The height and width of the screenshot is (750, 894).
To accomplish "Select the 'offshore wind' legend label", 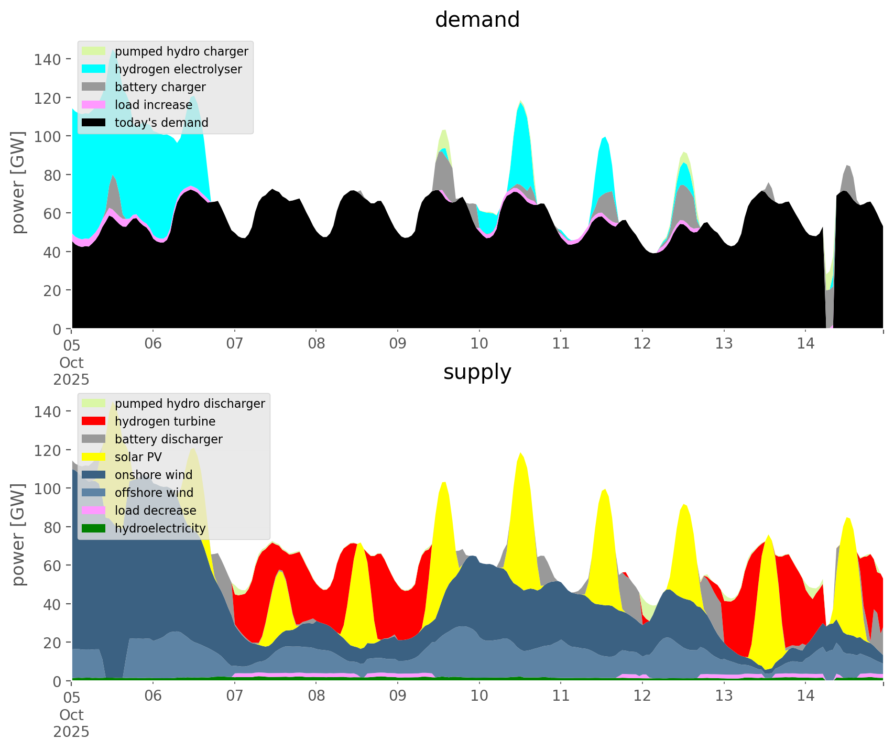I will [x=154, y=493].
